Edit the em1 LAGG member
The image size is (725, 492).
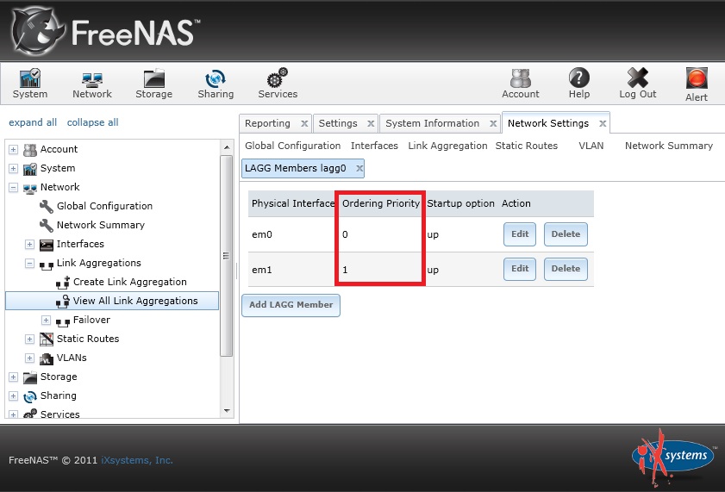click(x=520, y=269)
